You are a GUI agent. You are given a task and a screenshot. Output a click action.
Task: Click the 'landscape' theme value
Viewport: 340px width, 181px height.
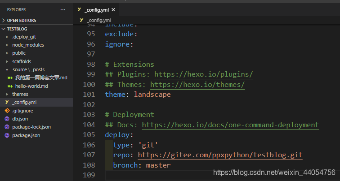[x=152, y=95]
